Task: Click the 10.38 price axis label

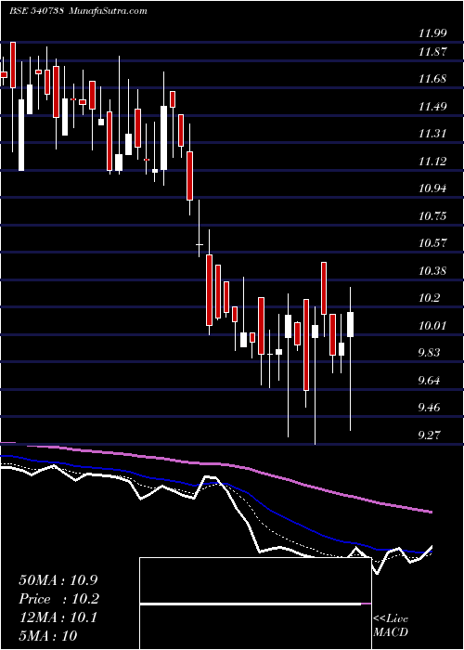Action: click(x=433, y=271)
